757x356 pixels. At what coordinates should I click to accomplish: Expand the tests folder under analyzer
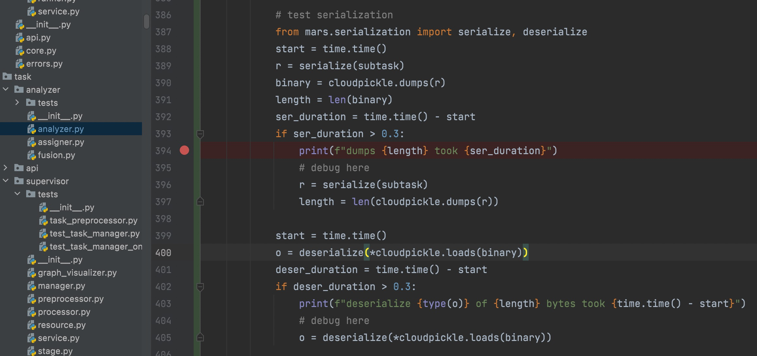(17, 103)
